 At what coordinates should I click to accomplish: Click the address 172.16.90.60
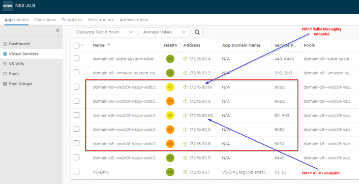point(201,116)
